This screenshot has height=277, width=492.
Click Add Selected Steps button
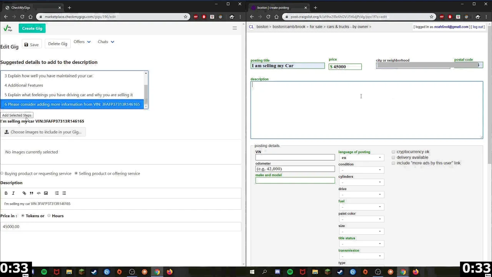(x=17, y=115)
